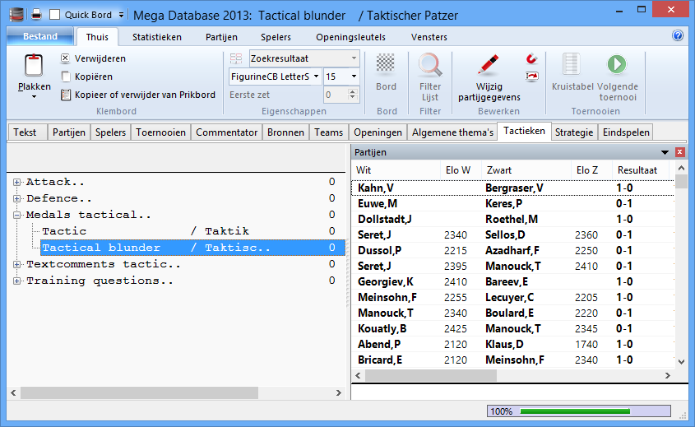Expand the Training questions node
Viewport: 695px width, 427px height.
(16, 281)
